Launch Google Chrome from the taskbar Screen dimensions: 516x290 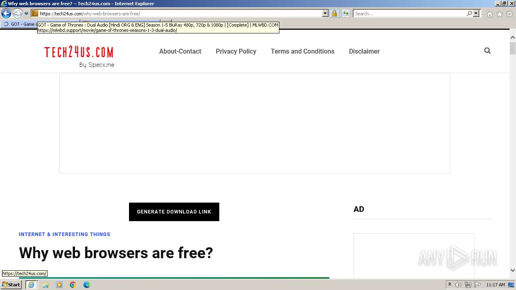[x=73, y=285]
